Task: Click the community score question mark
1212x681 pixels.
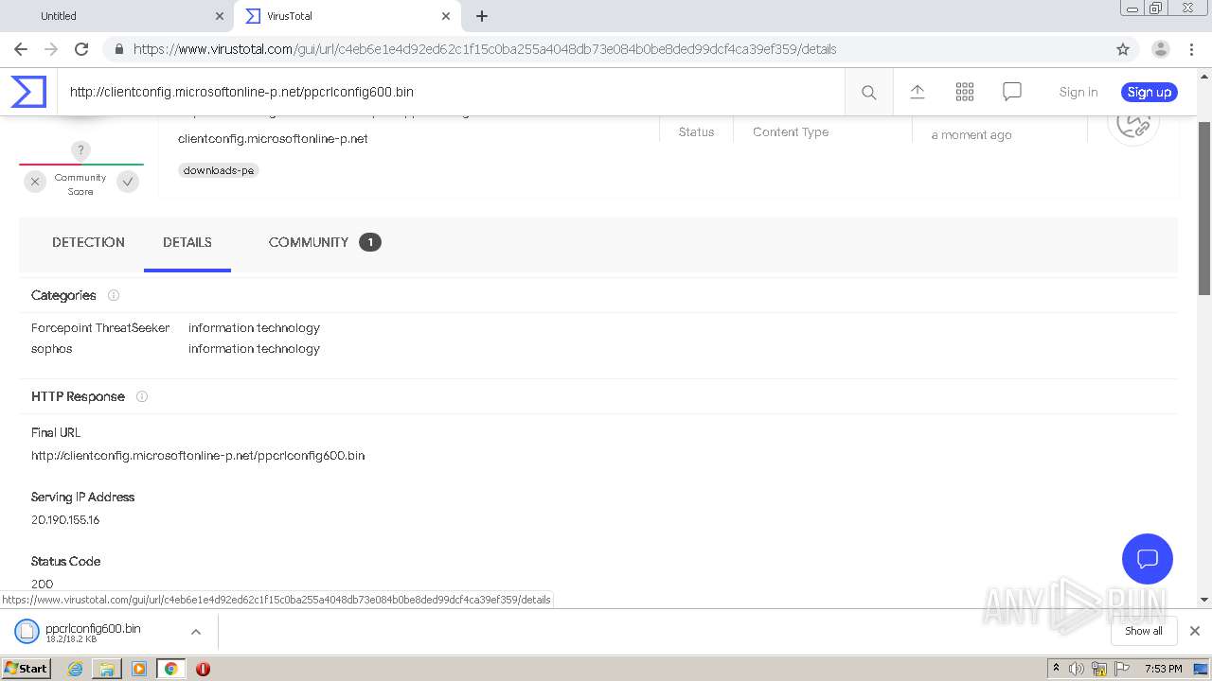Action: pyautogui.click(x=81, y=150)
